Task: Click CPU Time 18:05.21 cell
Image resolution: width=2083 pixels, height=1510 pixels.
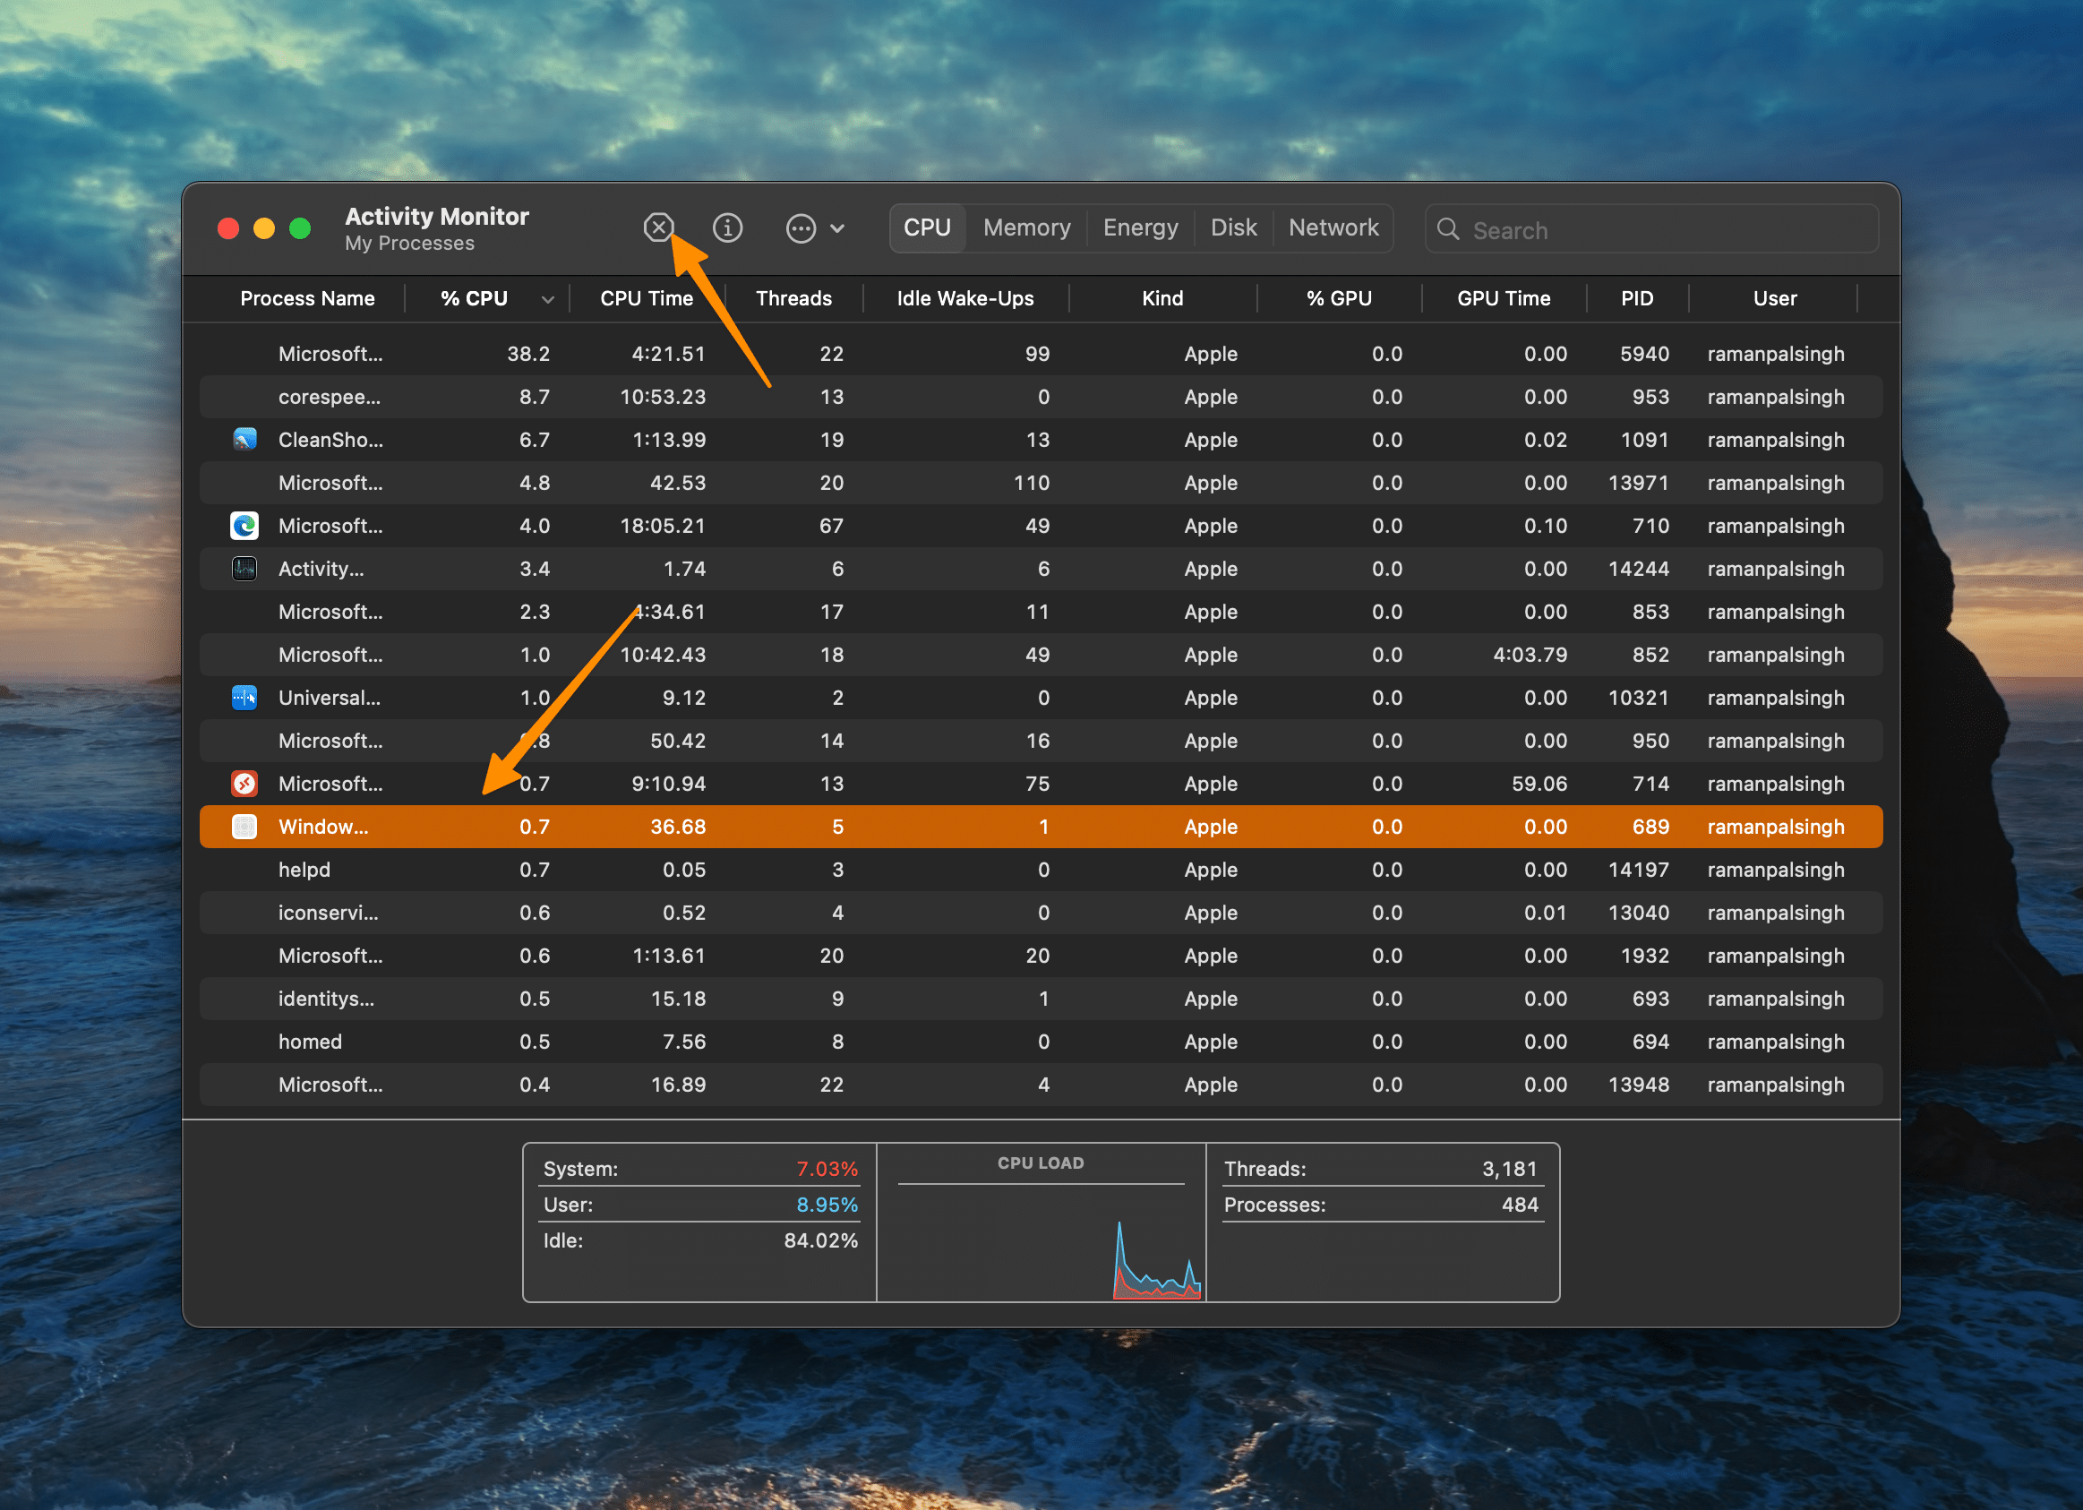Action: click(662, 526)
